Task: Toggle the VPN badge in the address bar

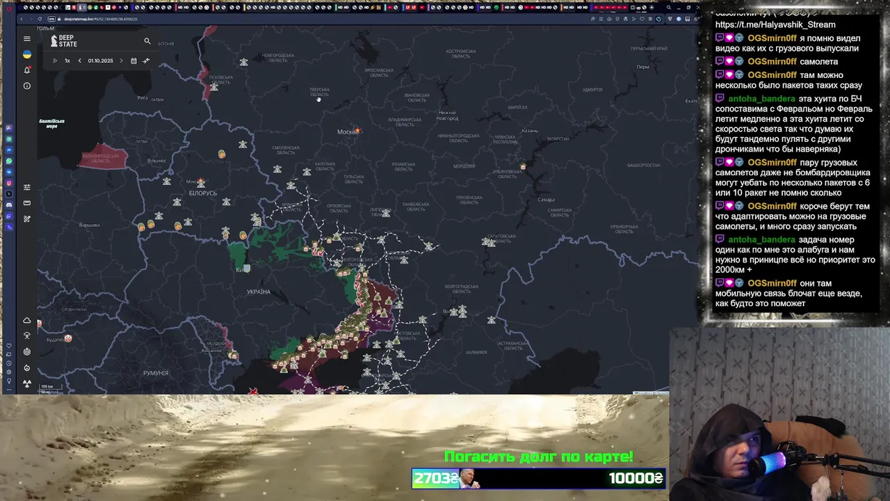Action: [51, 19]
